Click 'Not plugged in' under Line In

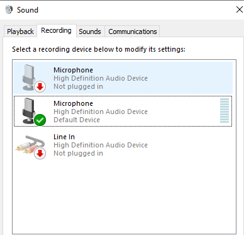coord(78,153)
